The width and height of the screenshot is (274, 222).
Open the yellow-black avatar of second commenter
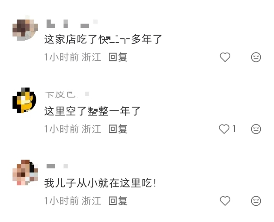tap(24, 100)
